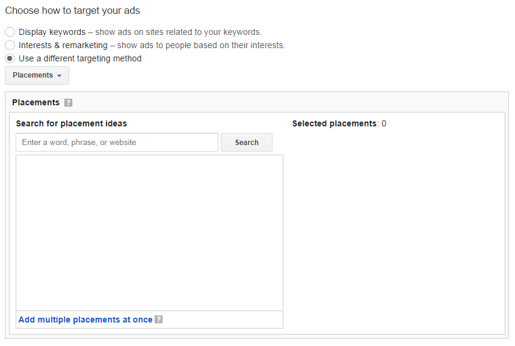Focus the placement ideas search field
Viewport: 515px width, 346px height.
click(117, 142)
